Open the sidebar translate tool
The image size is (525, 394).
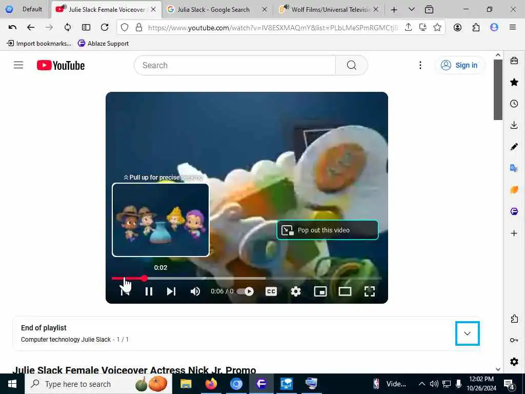[x=514, y=168]
